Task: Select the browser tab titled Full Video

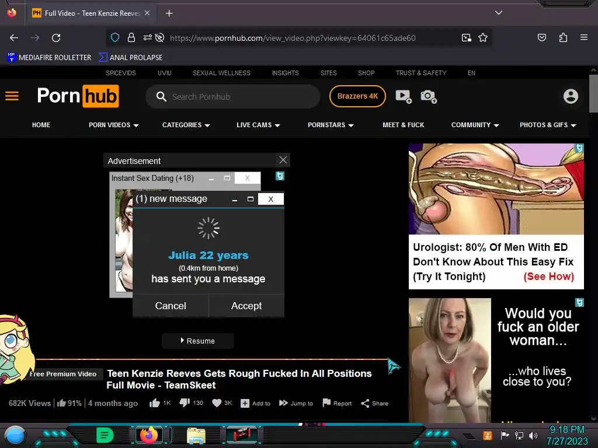Action: (91, 13)
